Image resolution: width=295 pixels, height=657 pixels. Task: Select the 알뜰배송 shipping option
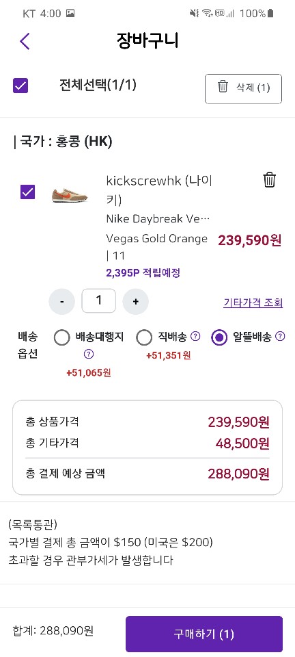pyautogui.click(x=219, y=337)
